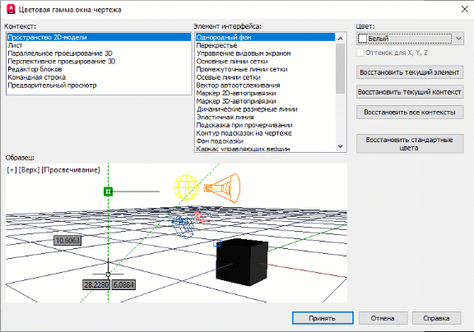Image resolution: width=474 pixels, height=332 pixels.
Task: Select context 'Лист'
Action: 99,45
